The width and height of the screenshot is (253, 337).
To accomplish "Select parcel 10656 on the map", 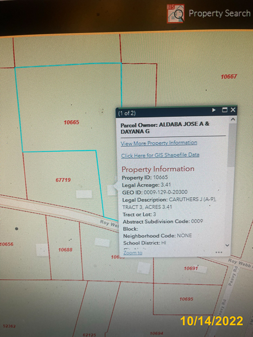I will (x=7, y=244).
